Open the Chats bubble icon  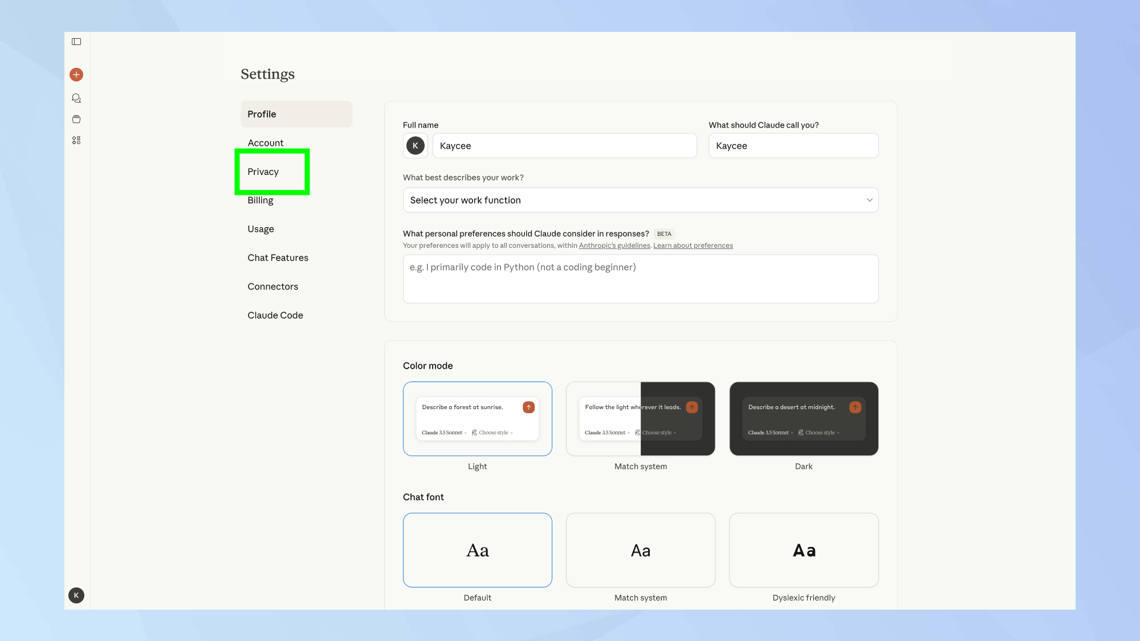(x=76, y=98)
